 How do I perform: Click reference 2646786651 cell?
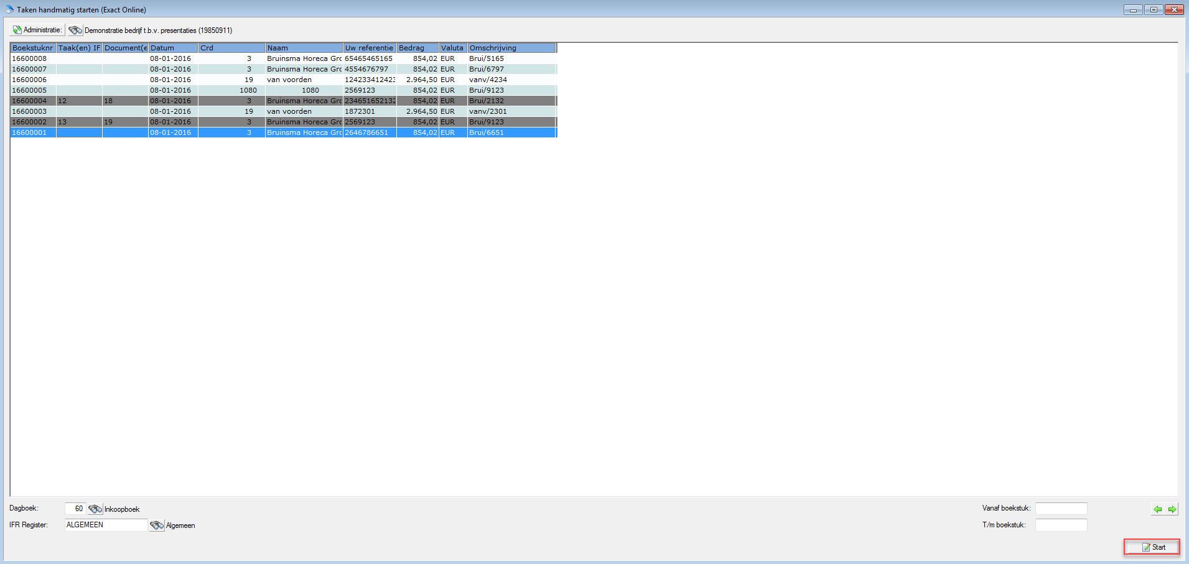370,132
